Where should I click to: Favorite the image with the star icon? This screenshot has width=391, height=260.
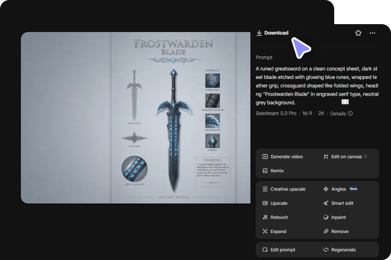[x=358, y=33]
